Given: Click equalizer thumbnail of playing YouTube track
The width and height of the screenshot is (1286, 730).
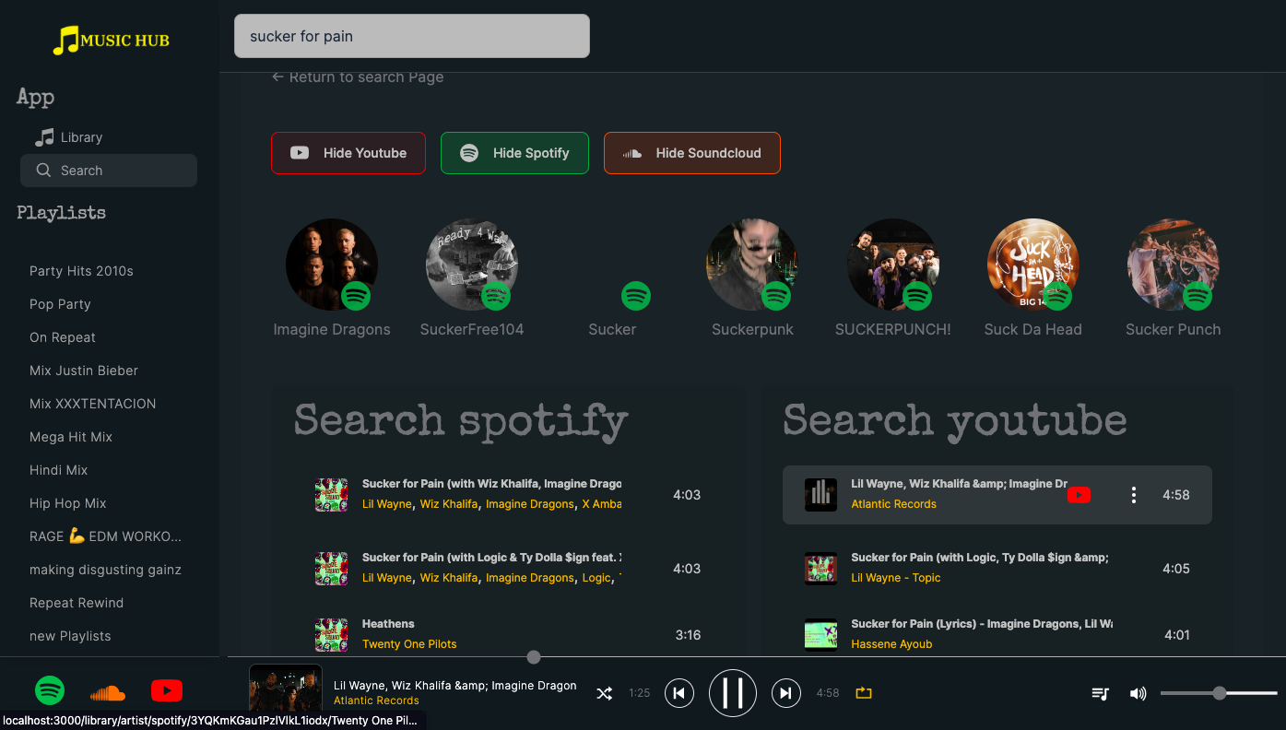Looking at the screenshot, I should click(820, 495).
